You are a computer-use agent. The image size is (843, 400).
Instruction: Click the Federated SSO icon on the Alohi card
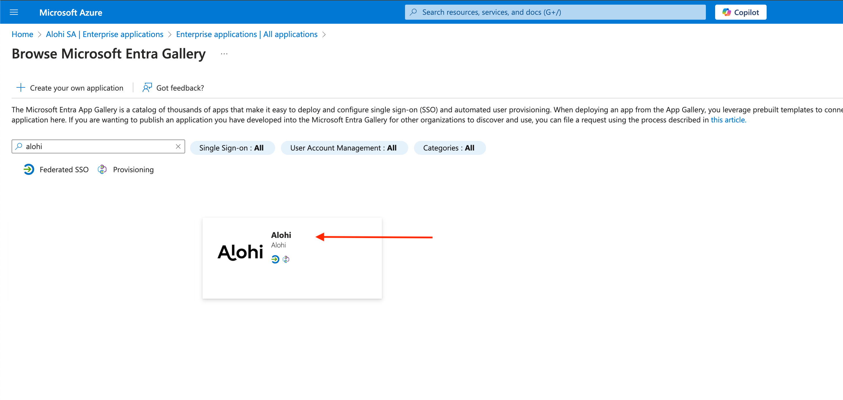click(275, 260)
